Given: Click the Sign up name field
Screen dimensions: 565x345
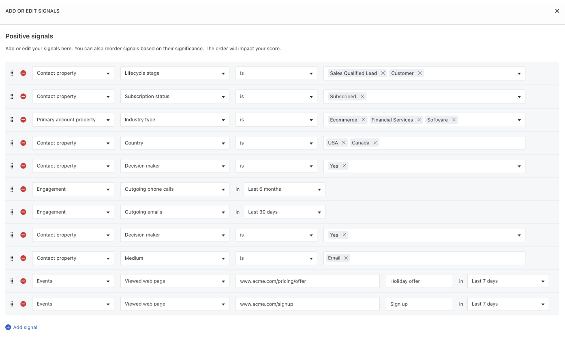Looking at the screenshot, I should pyautogui.click(x=419, y=304).
